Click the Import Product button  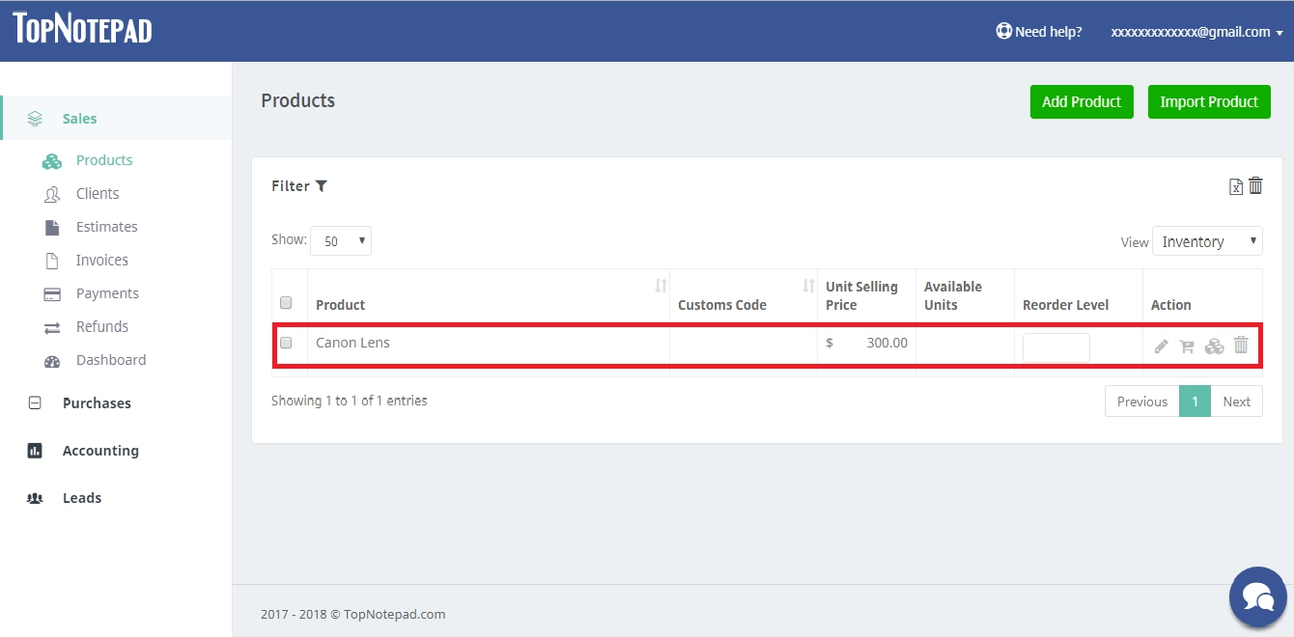click(1209, 101)
